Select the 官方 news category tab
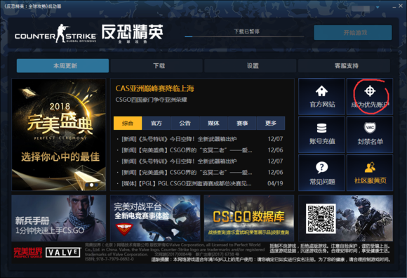 (x=156, y=123)
